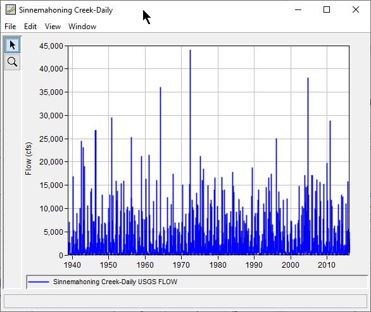Minimize the Sinnemahoning Creek-Daily window

pyautogui.click(x=298, y=9)
